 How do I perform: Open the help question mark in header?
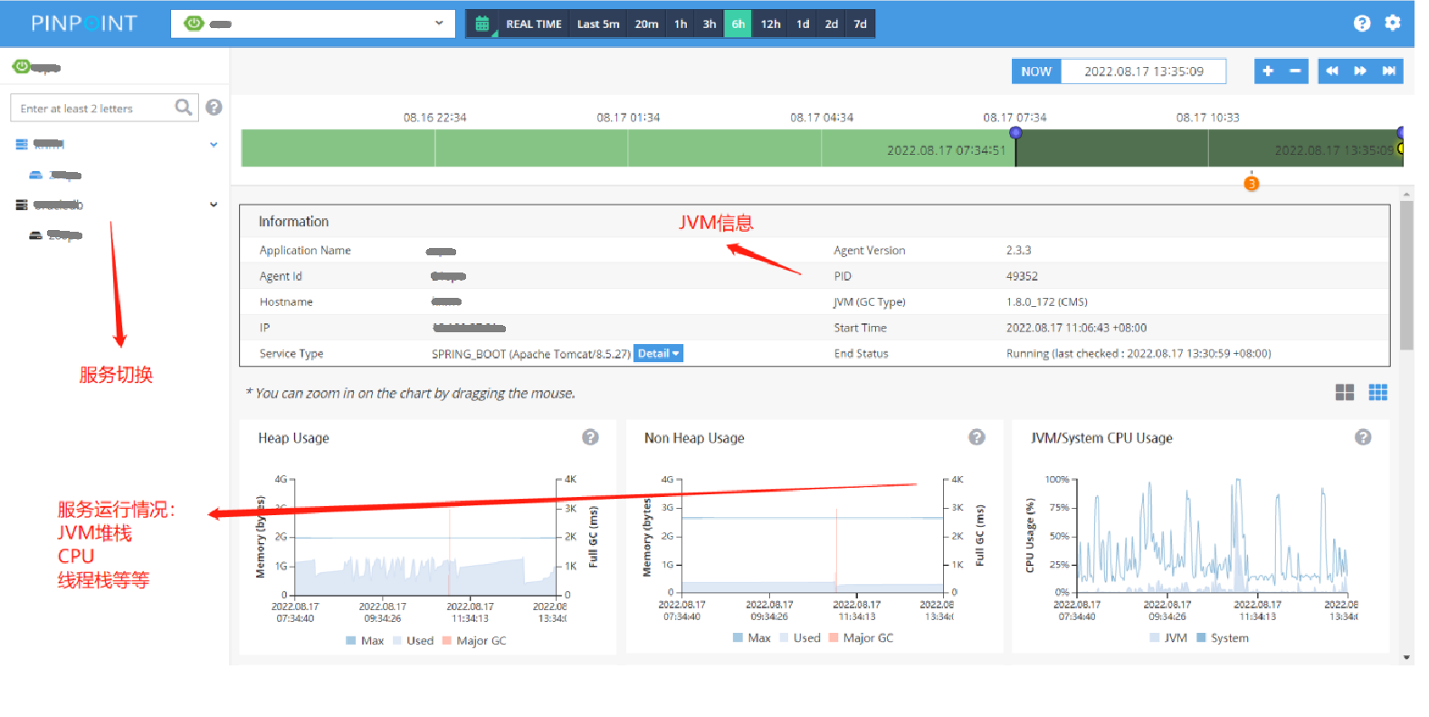[1362, 24]
